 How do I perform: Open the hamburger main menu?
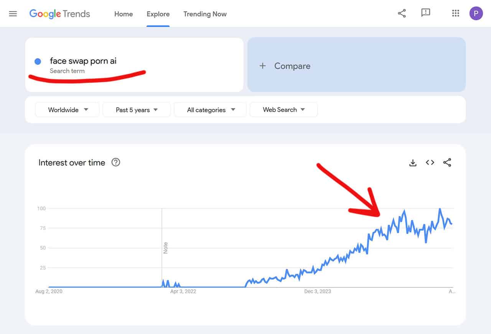point(13,14)
